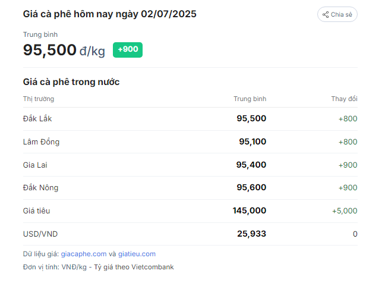Screen dimensions: 385x283
Task: Select the Đắk Lắk market row
Action: pyautogui.click(x=190, y=119)
